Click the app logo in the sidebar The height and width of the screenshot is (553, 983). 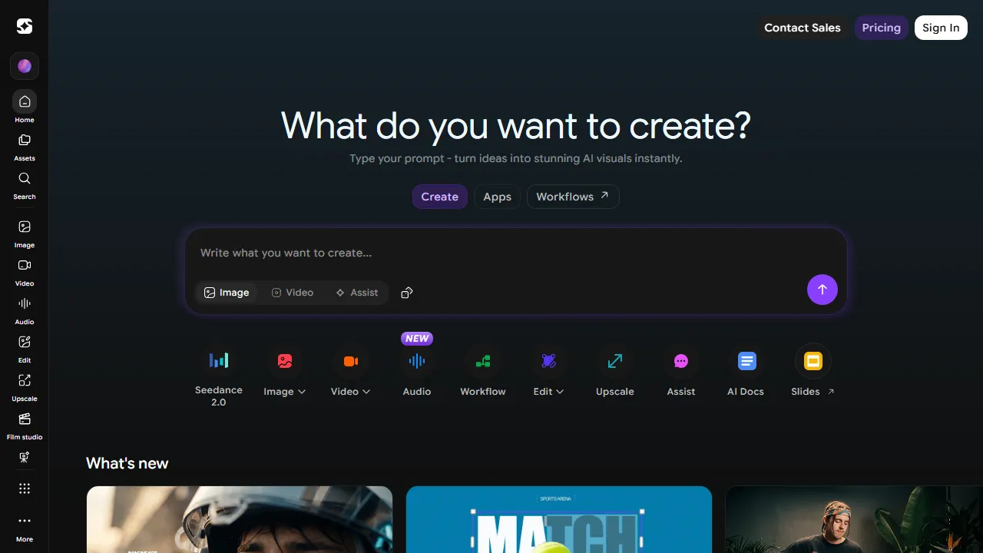(25, 27)
